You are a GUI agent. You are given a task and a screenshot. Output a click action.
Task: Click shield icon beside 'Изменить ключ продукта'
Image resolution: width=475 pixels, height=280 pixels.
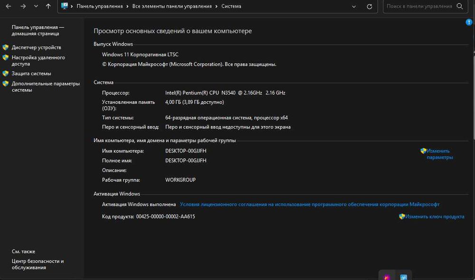(402, 216)
